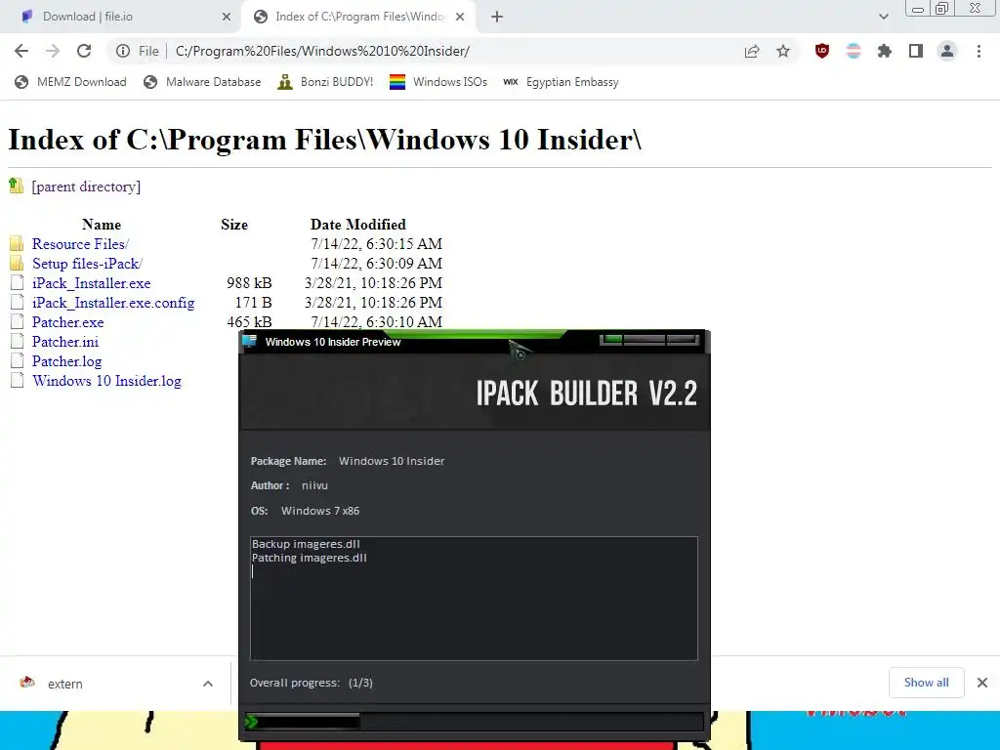Open a new browser tab
This screenshot has width=1000, height=750.
497,18
